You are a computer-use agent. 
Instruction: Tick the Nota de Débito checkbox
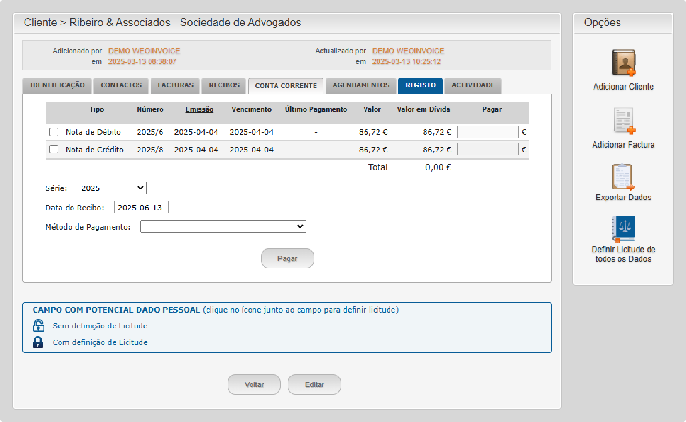pos(54,132)
